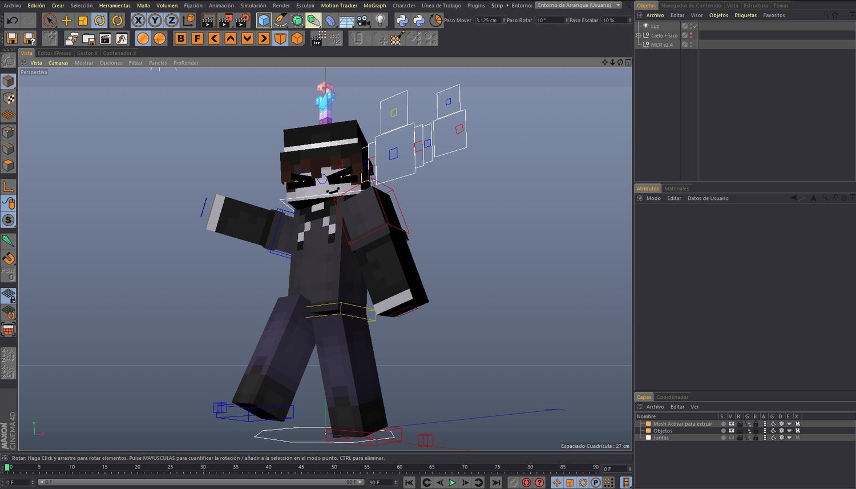Open the render settings icon
This screenshot has width=856, height=489.
click(x=240, y=20)
